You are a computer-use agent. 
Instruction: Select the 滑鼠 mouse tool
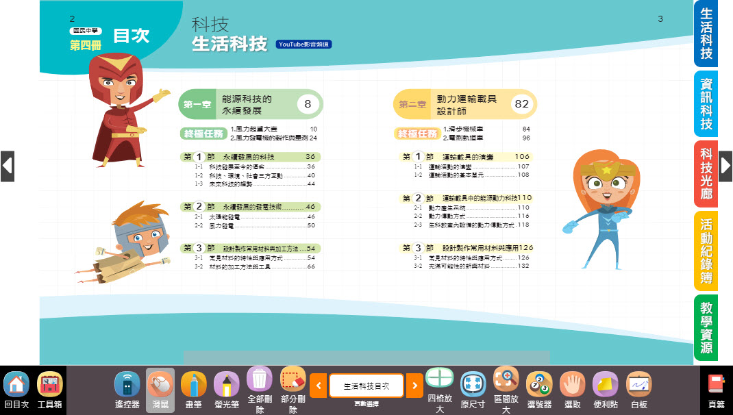tap(160, 390)
